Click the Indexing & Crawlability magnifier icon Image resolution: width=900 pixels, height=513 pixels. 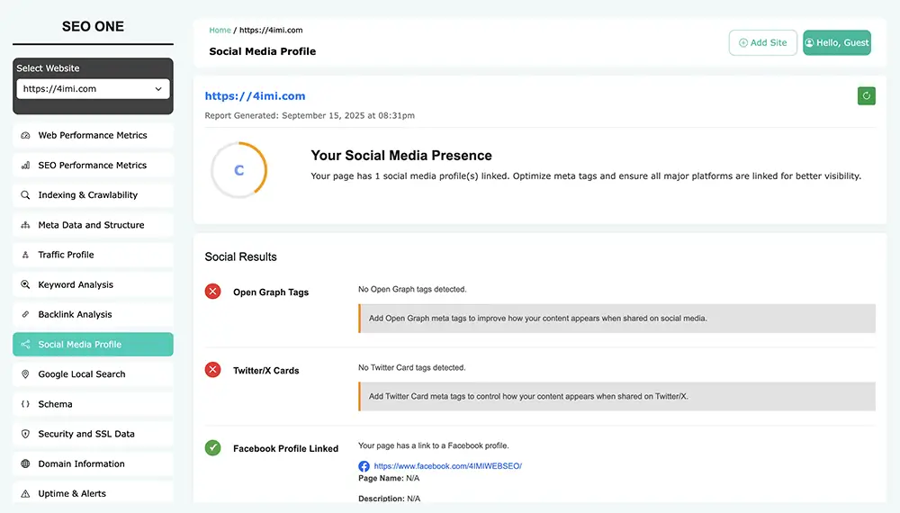click(x=25, y=195)
